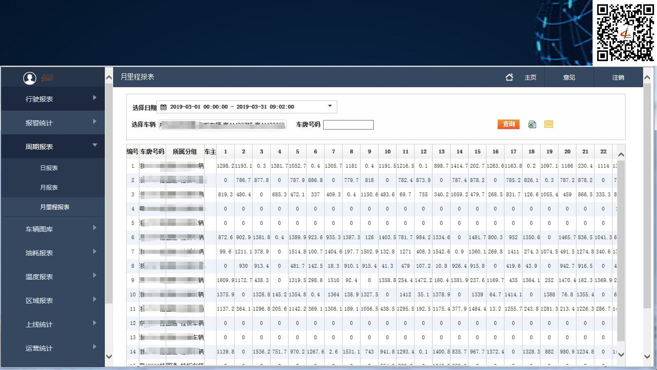Click the email envelope icon
This screenshot has width=657, height=370.
click(x=548, y=124)
